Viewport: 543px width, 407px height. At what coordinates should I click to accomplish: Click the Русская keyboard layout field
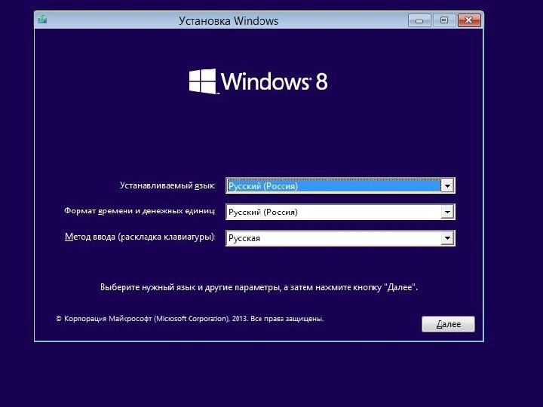click(340, 238)
